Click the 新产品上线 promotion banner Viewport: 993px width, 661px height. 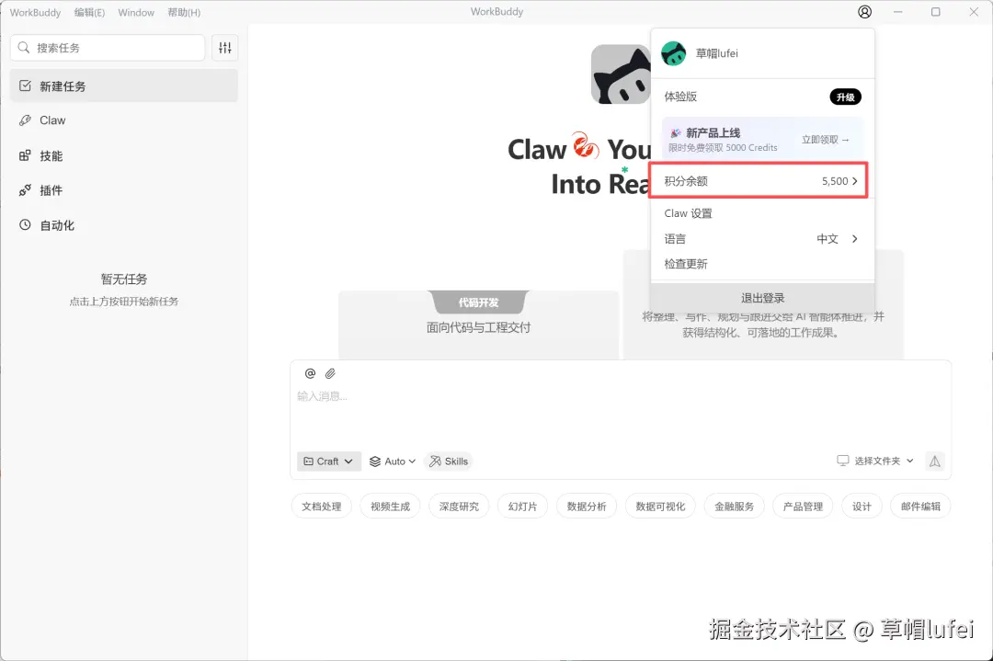[x=762, y=140]
